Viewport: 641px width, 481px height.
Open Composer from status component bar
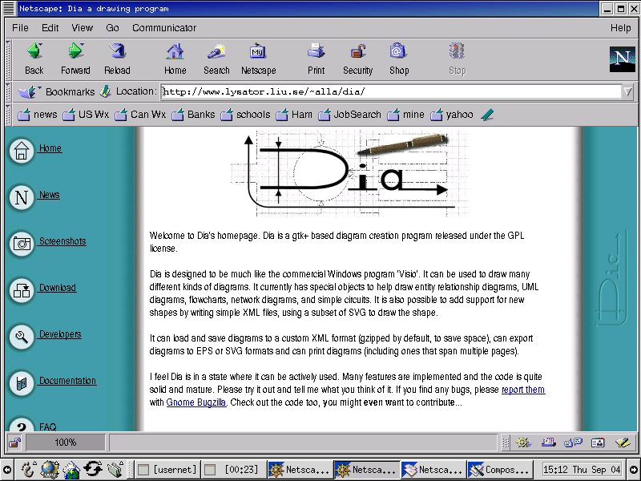pos(623,443)
